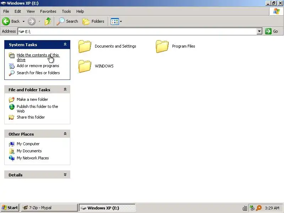Click the drive icon in title bar
The image size is (284, 213).
pos(4,3)
